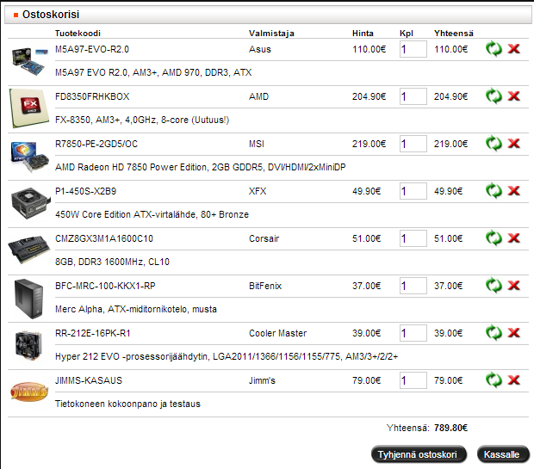
Task: Open Corsair memory module thumbnail
Action: [x=29, y=250]
